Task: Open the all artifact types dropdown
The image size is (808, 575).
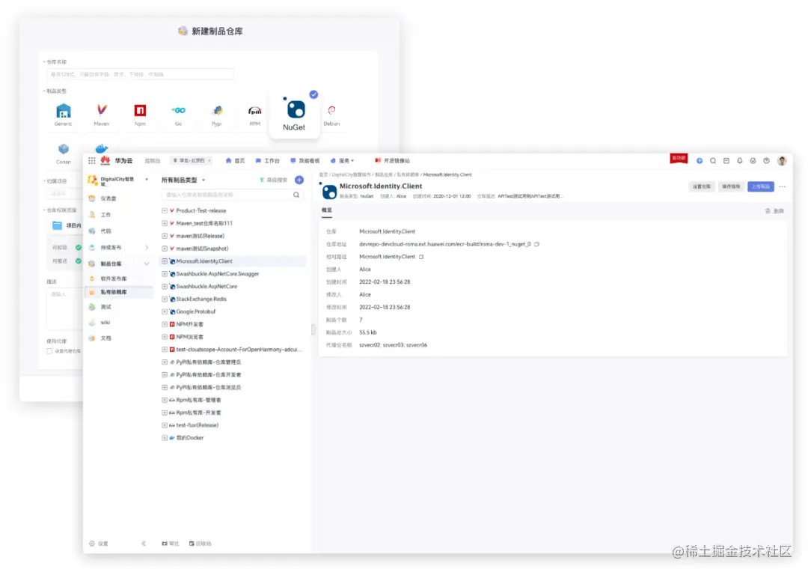Action: pyautogui.click(x=183, y=180)
